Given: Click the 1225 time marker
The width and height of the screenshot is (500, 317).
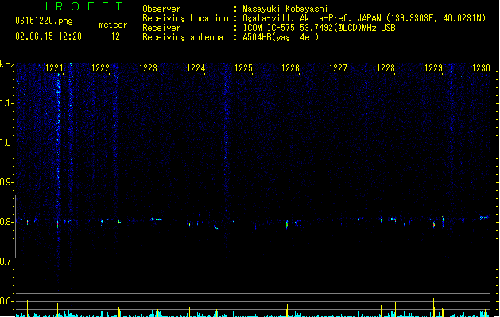Looking at the screenshot, I should (243, 68).
